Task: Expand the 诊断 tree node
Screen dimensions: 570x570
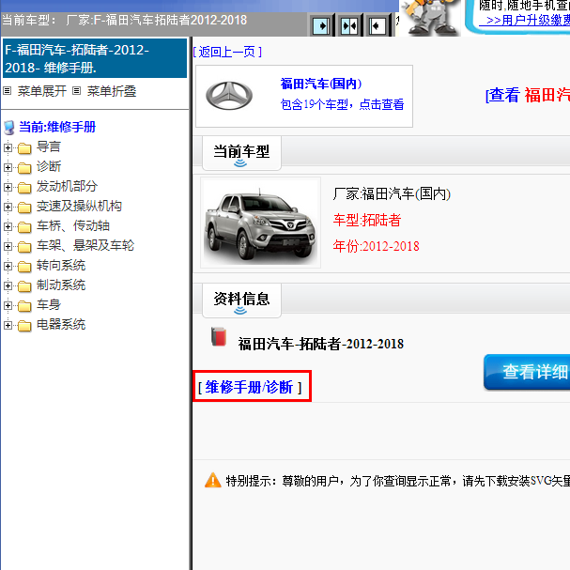Action: pos(8,167)
